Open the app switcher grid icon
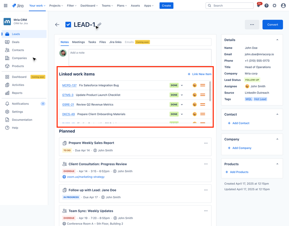Screen dimensions: 289x226 [x=5, y=5]
